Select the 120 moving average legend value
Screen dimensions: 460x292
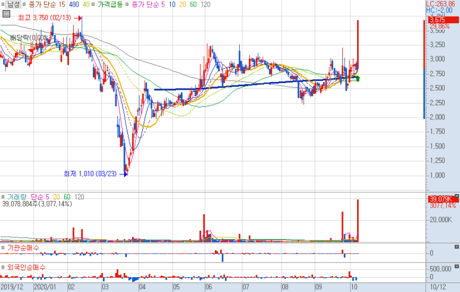(x=205, y=5)
